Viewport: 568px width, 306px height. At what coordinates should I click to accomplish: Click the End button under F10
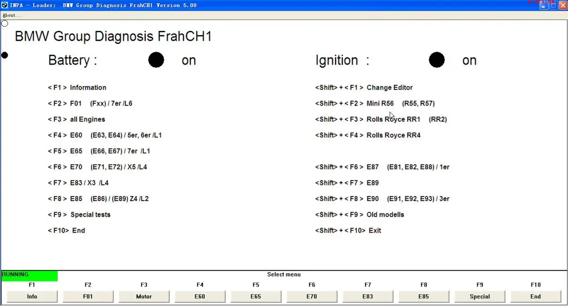pos(536,297)
